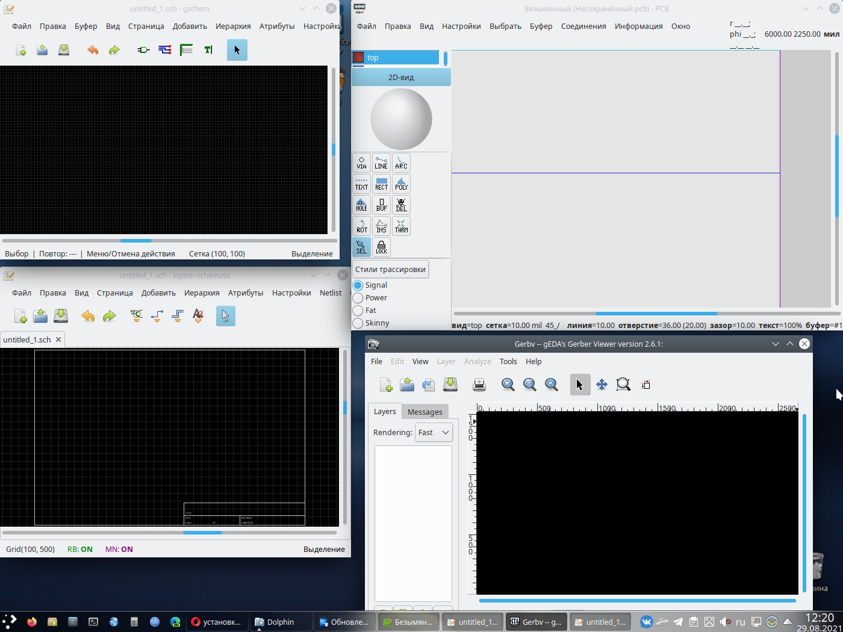Click the top layer button in PCB
Viewport: 843px width, 632px height.
pos(396,57)
